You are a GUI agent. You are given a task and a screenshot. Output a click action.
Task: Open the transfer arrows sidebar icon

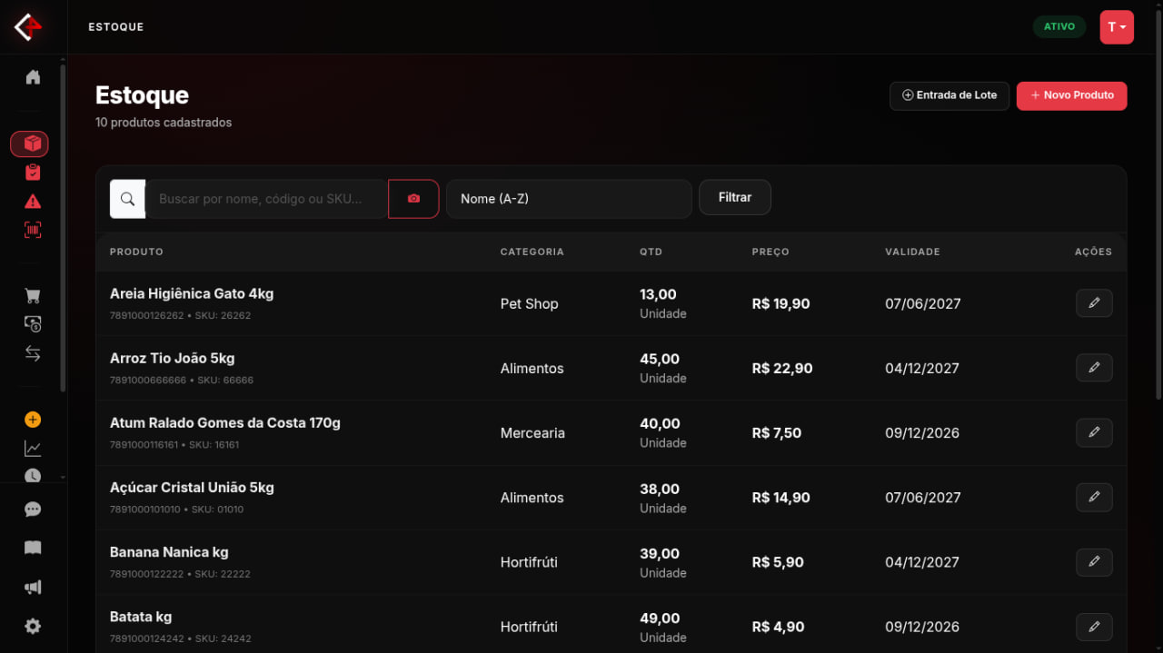pyautogui.click(x=33, y=354)
